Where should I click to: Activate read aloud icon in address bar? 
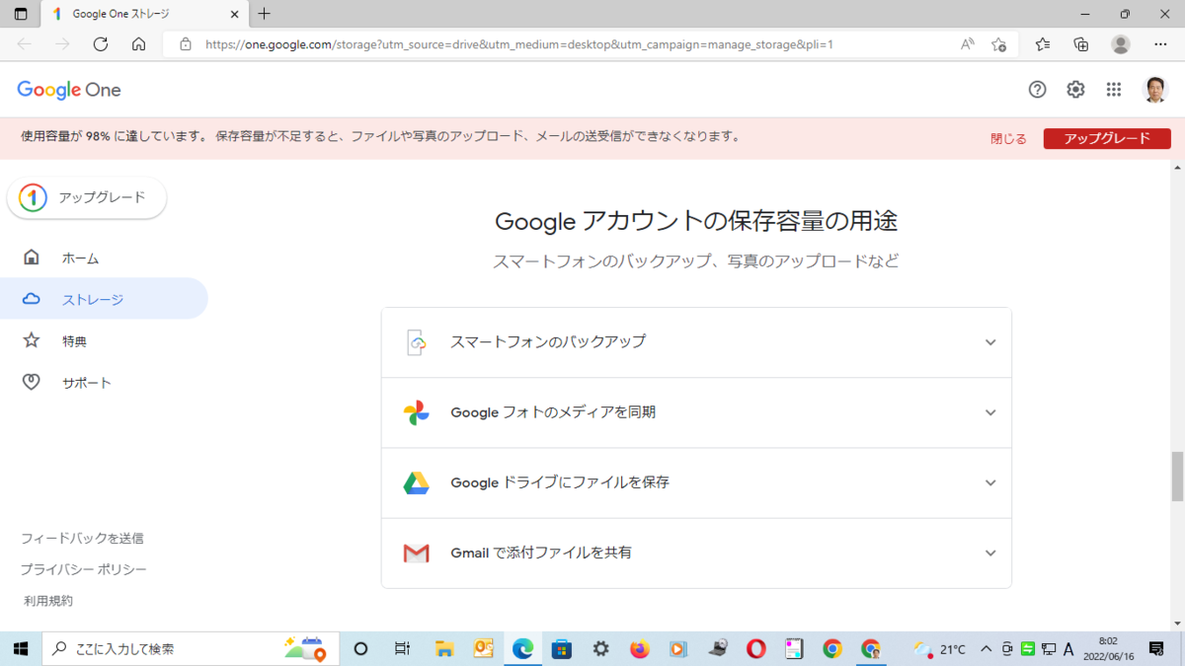968,44
